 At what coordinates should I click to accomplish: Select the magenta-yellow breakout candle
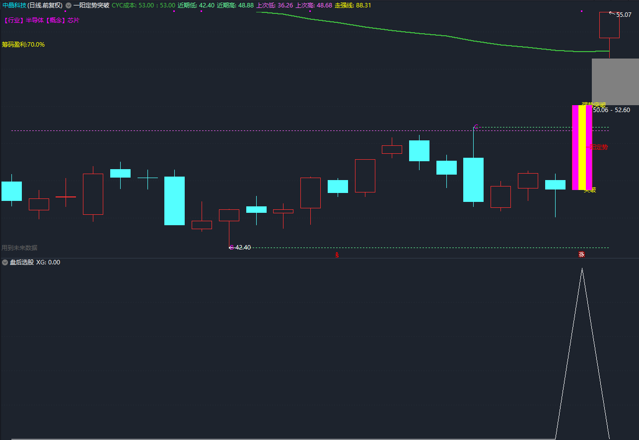(x=582, y=147)
